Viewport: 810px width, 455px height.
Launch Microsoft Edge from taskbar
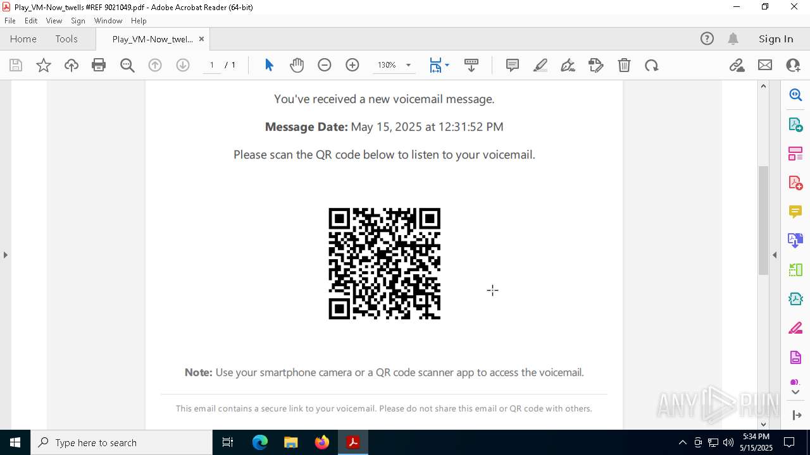click(260, 442)
